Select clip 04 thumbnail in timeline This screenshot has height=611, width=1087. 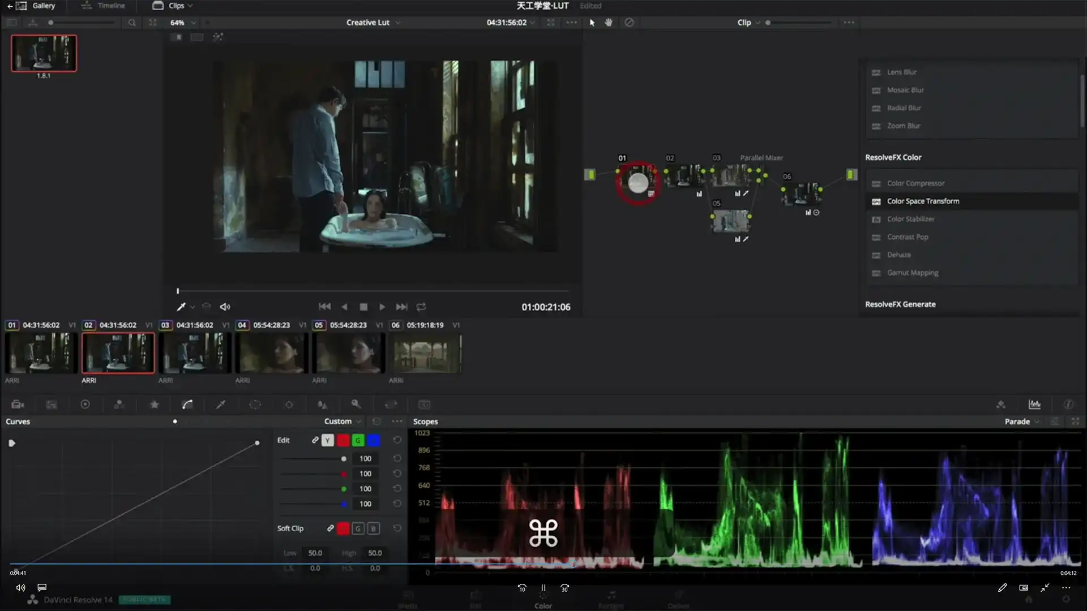272,353
